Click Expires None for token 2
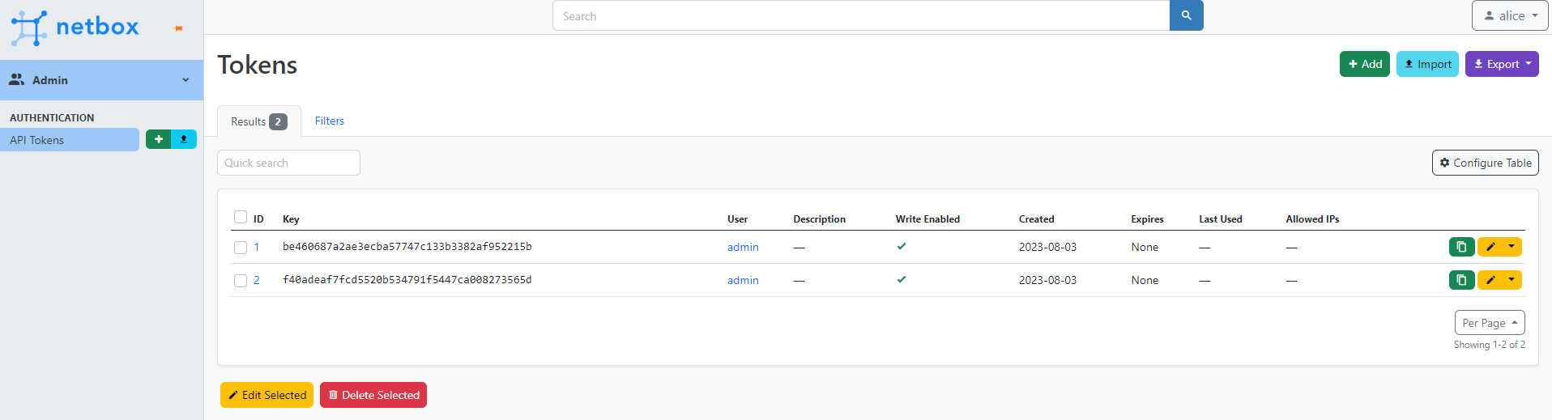The image size is (1552, 420). coord(1145,280)
